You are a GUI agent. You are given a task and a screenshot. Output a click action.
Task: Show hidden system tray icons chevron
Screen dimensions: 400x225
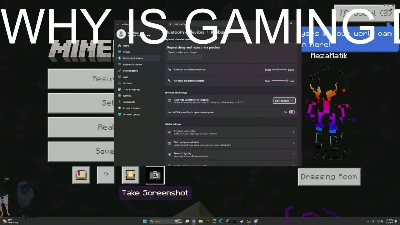pyautogui.click(x=368, y=221)
